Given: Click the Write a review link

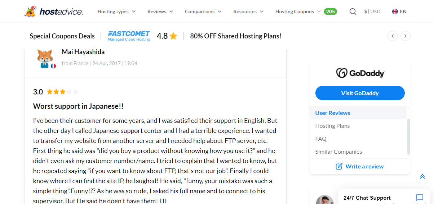Looking at the screenshot, I should pyautogui.click(x=360, y=166).
